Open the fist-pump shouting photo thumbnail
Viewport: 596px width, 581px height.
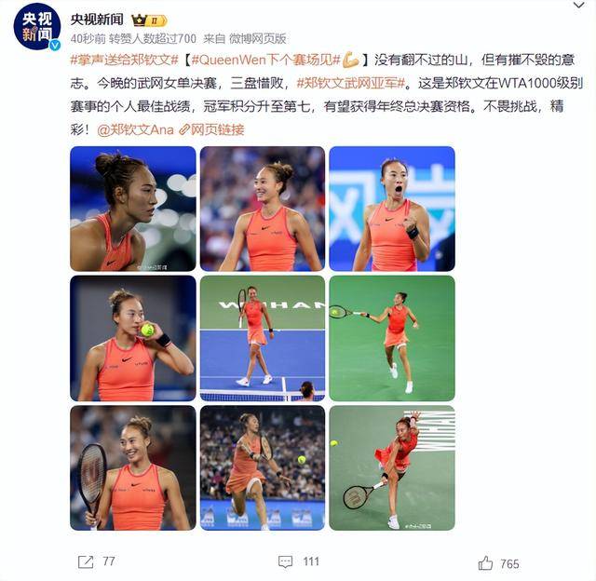click(392, 209)
